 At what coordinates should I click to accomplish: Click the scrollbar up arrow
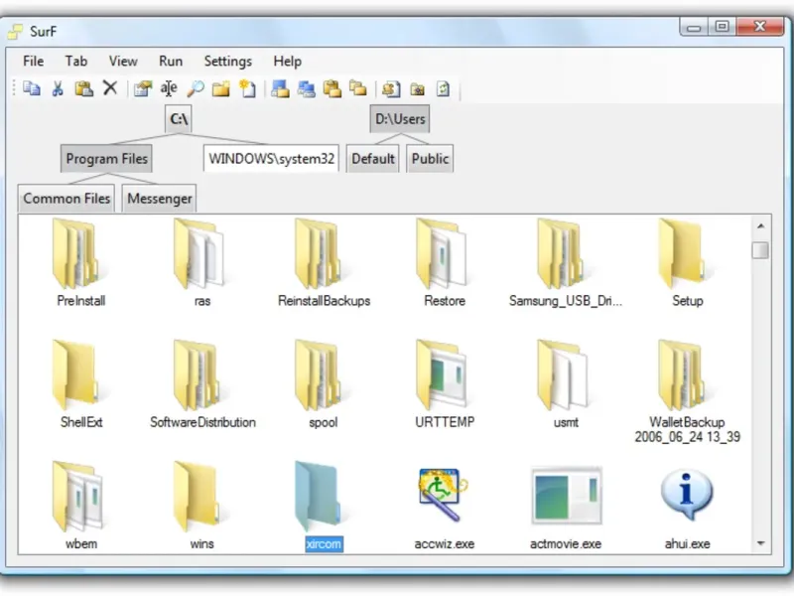tap(760, 225)
